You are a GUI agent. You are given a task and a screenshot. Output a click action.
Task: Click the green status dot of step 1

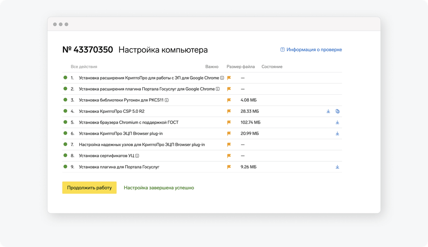coord(66,78)
